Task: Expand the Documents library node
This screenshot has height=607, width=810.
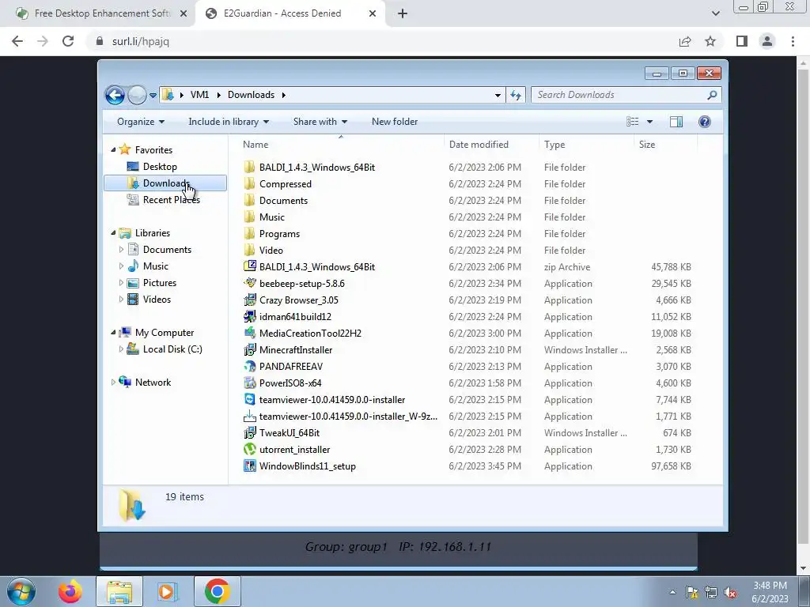Action: (x=121, y=250)
